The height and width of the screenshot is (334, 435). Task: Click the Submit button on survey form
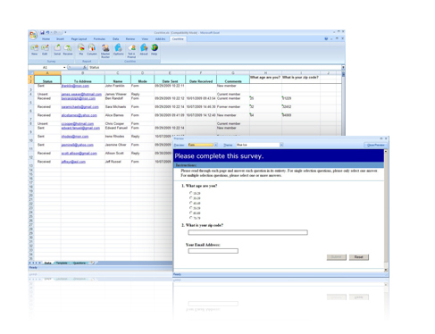pos(337,257)
